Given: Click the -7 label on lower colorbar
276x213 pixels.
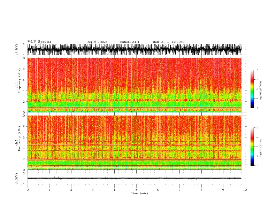Looking at the screenshot, I should [x=257, y=166].
